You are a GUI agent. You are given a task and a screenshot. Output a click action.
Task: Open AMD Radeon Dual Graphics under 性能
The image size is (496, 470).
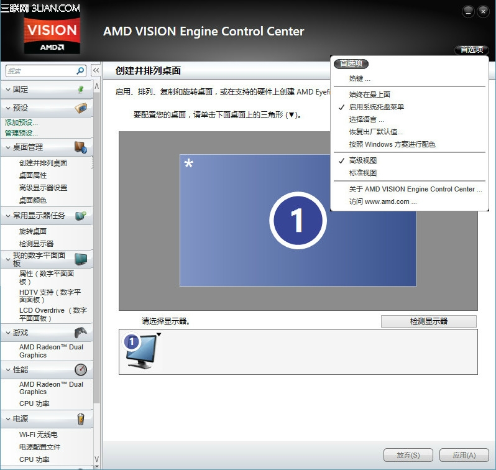[51, 388]
